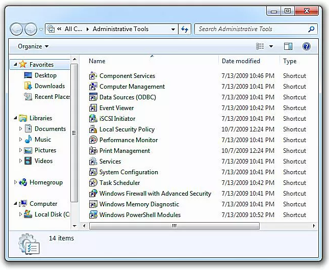Go back with the Back arrow
The width and height of the screenshot is (329, 270).
point(16,29)
